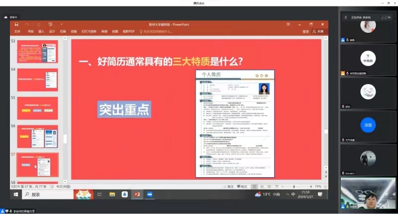This screenshot has height=214, width=398.
Task: Click the 登录 (Sign in) button
Action: (305, 31)
